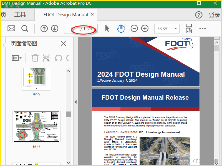This screenshot has width=222, height=166.
Task: Click the document scroll up arrow
Action: pyautogui.click(x=216, y=42)
